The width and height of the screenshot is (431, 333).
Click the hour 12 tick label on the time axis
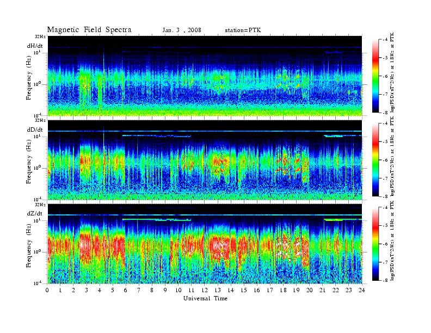[205, 290]
